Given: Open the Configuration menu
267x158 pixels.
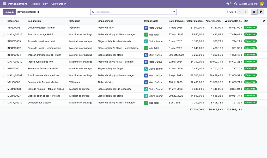Looking at the screenshot, I should (59, 4).
